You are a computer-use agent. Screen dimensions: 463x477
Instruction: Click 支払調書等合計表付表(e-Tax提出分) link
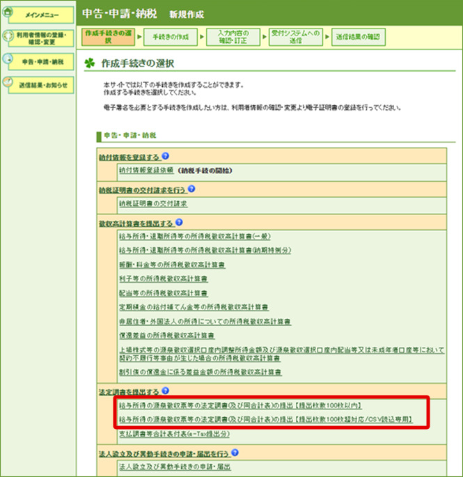174,434
